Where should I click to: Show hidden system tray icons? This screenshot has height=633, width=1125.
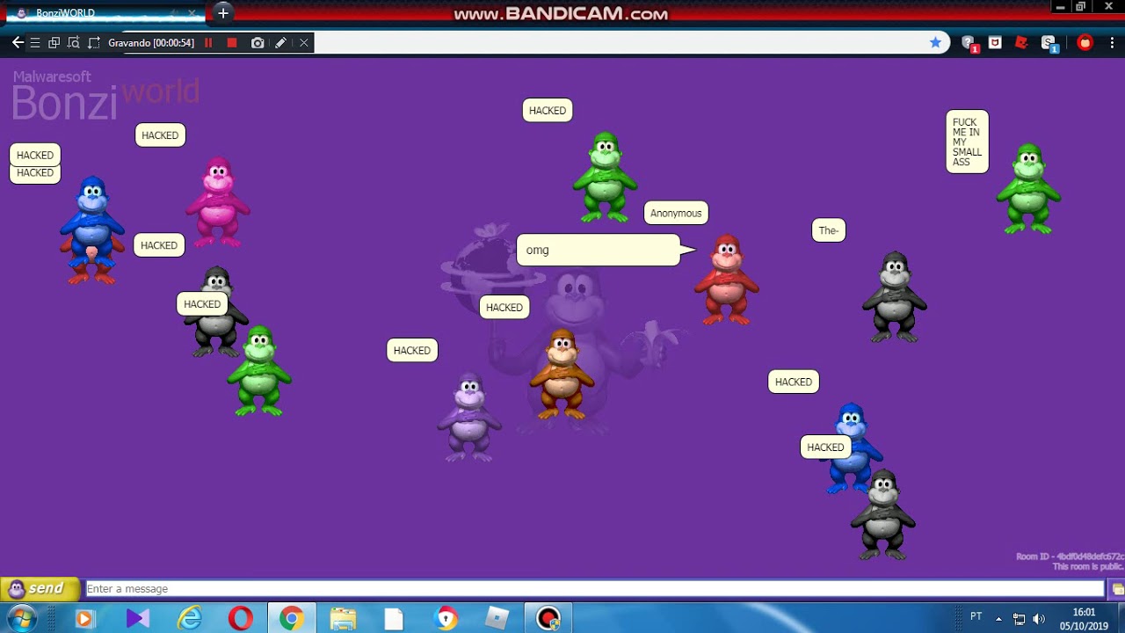(x=998, y=618)
